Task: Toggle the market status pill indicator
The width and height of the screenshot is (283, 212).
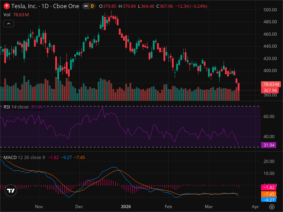Action: click(x=86, y=6)
